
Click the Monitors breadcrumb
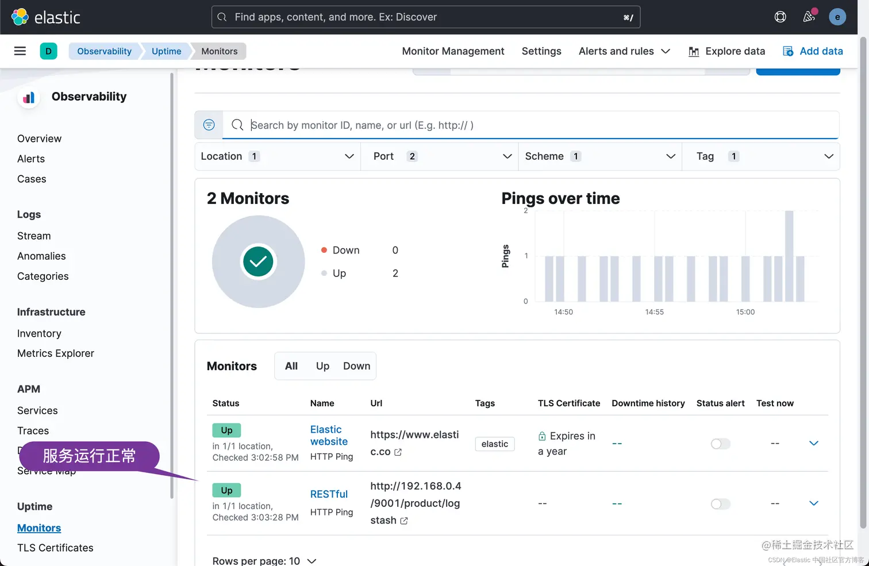coord(219,51)
